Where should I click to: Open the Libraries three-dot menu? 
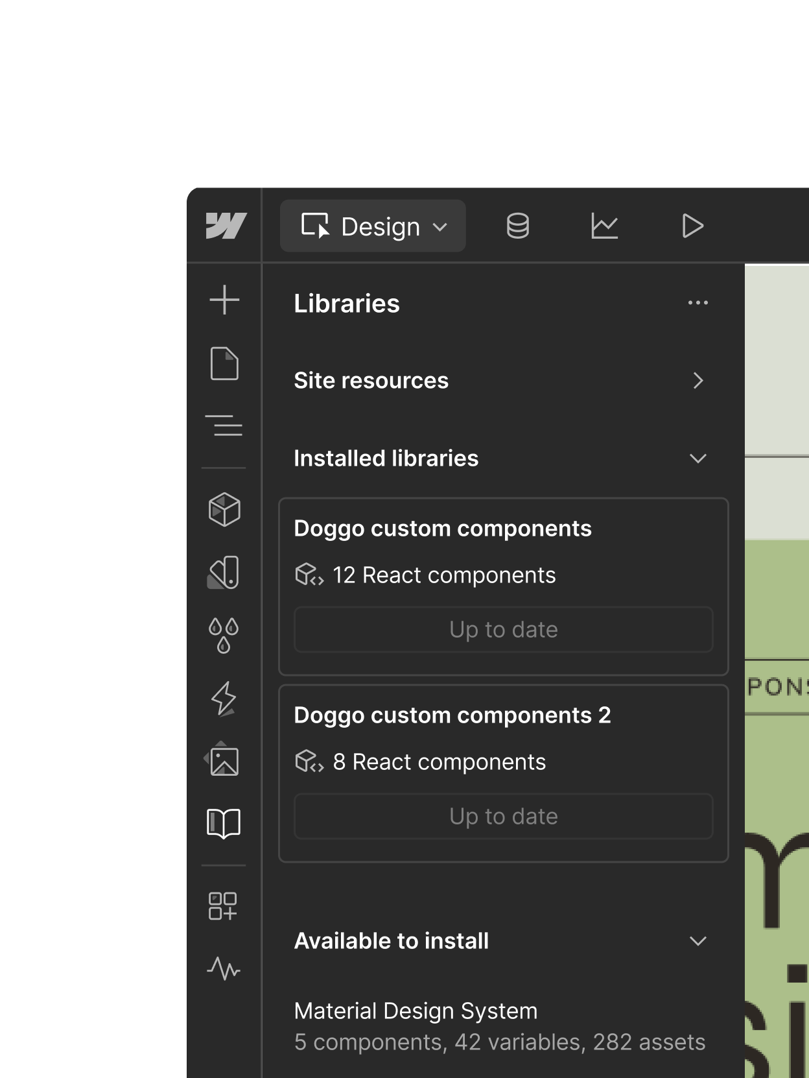(698, 303)
